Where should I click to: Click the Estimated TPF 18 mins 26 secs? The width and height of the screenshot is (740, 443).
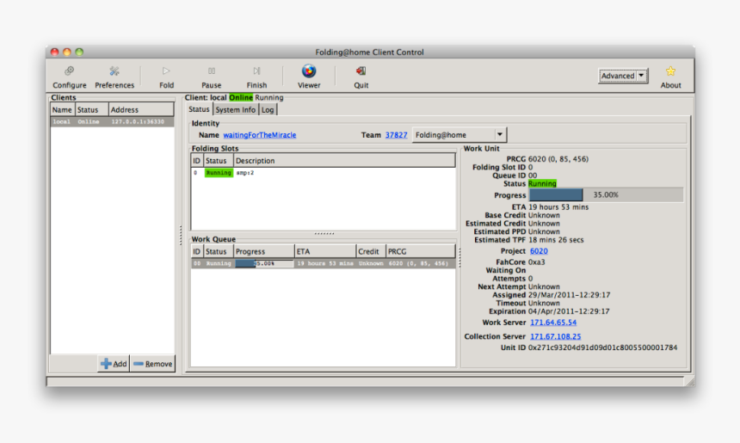[556, 240]
